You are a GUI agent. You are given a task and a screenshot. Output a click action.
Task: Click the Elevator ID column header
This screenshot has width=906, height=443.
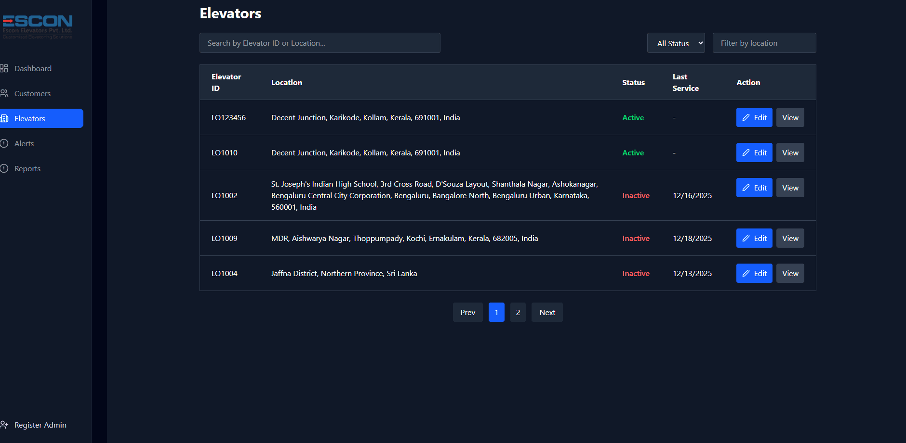click(x=226, y=82)
